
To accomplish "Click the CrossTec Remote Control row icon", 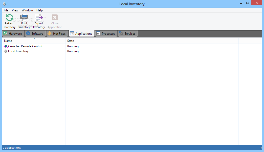I will tap(6, 46).
